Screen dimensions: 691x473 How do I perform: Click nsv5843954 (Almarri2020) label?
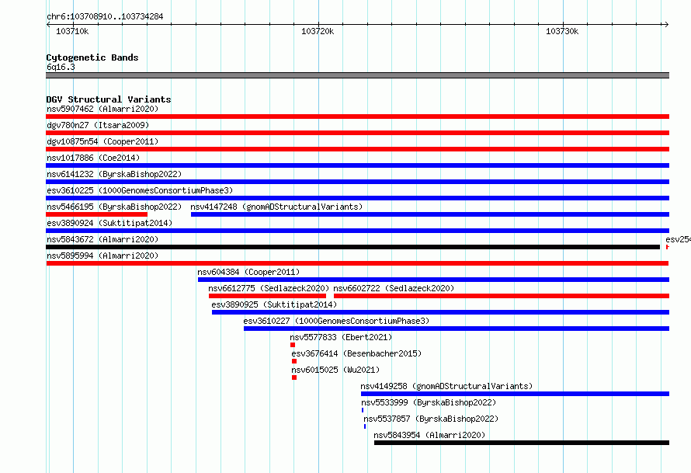429,435
